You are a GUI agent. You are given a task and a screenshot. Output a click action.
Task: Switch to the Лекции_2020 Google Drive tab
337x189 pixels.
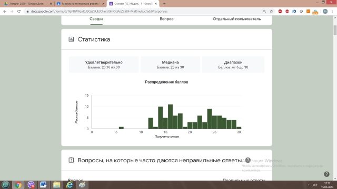(x=27, y=4)
